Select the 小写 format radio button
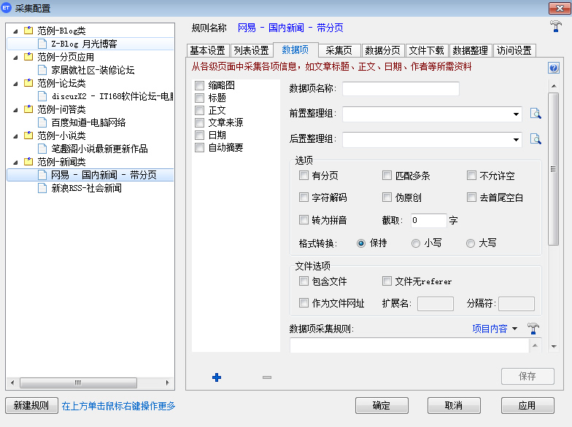572x427 pixels. coord(416,243)
